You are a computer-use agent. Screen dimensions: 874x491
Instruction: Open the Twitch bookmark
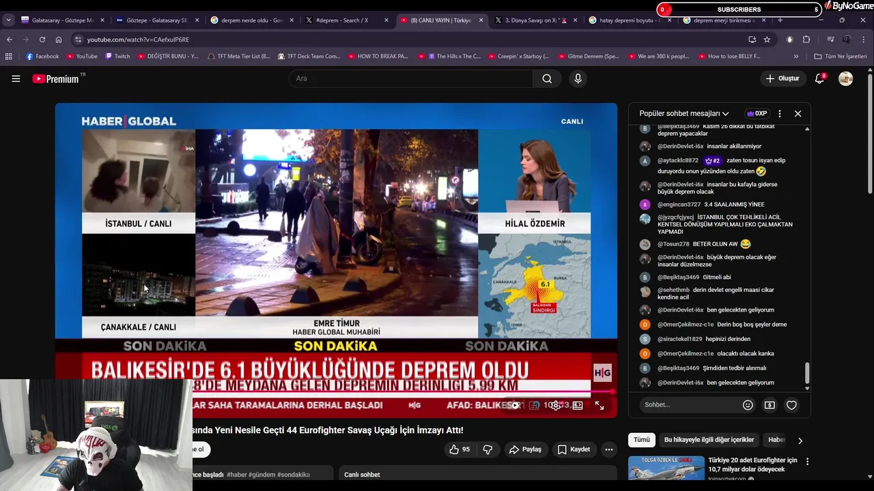117,57
